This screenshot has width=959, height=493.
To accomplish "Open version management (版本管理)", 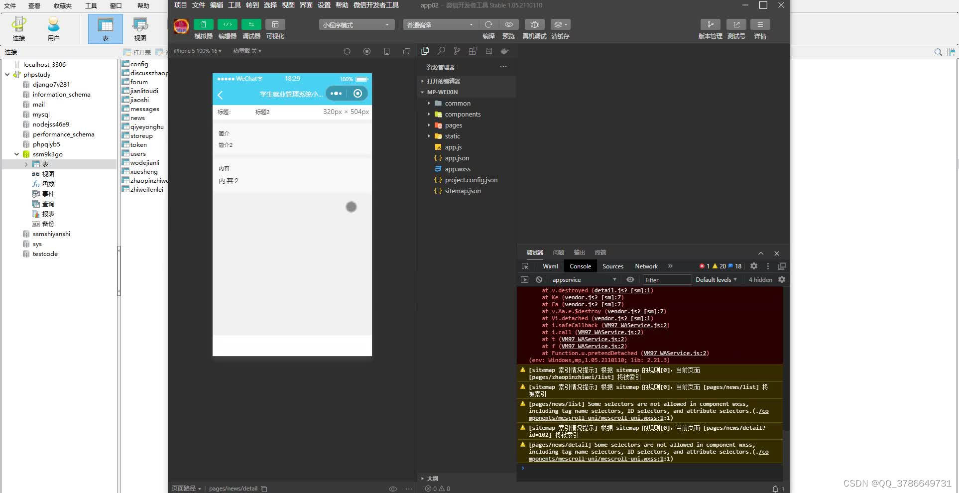I will (710, 24).
